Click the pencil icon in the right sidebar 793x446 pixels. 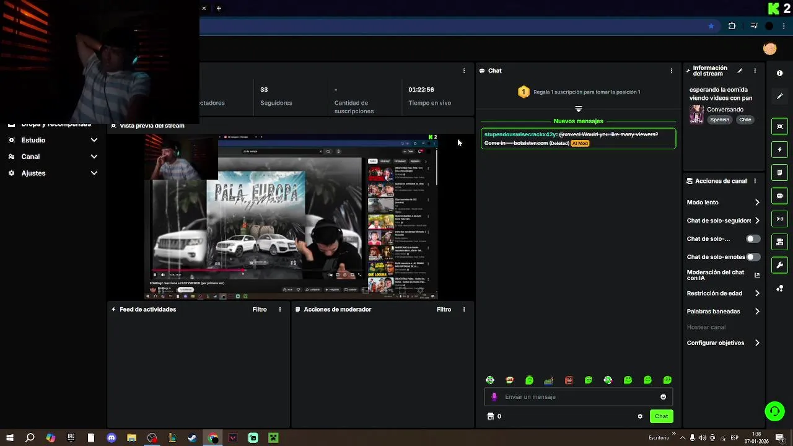(x=779, y=97)
